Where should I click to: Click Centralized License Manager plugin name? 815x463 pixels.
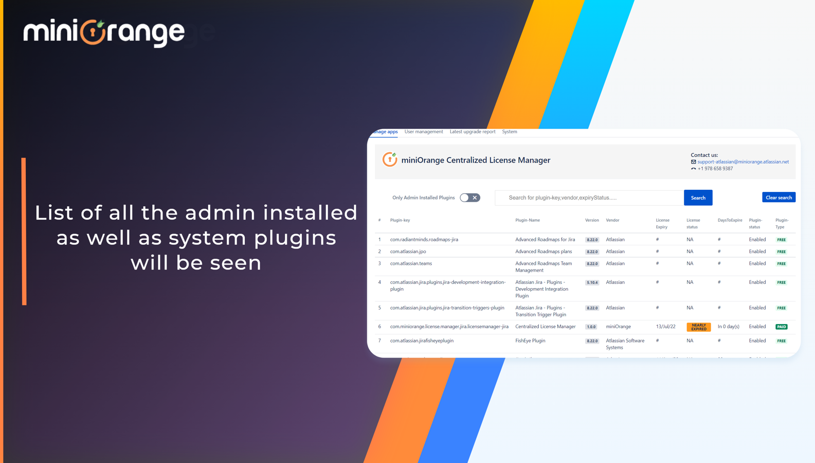pyautogui.click(x=545, y=327)
